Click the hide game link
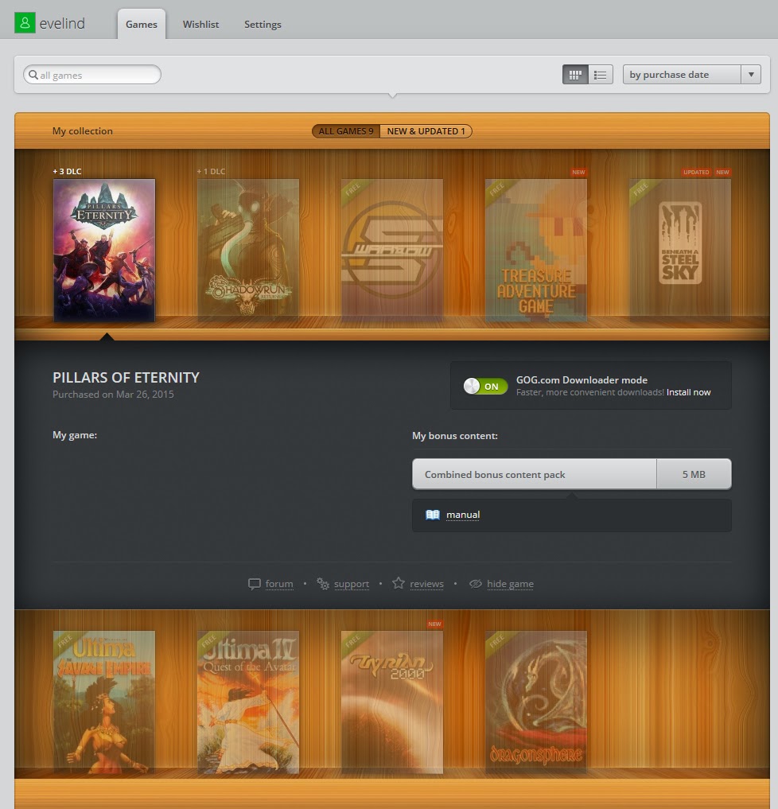This screenshot has width=778, height=809. [x=510, y=584]
